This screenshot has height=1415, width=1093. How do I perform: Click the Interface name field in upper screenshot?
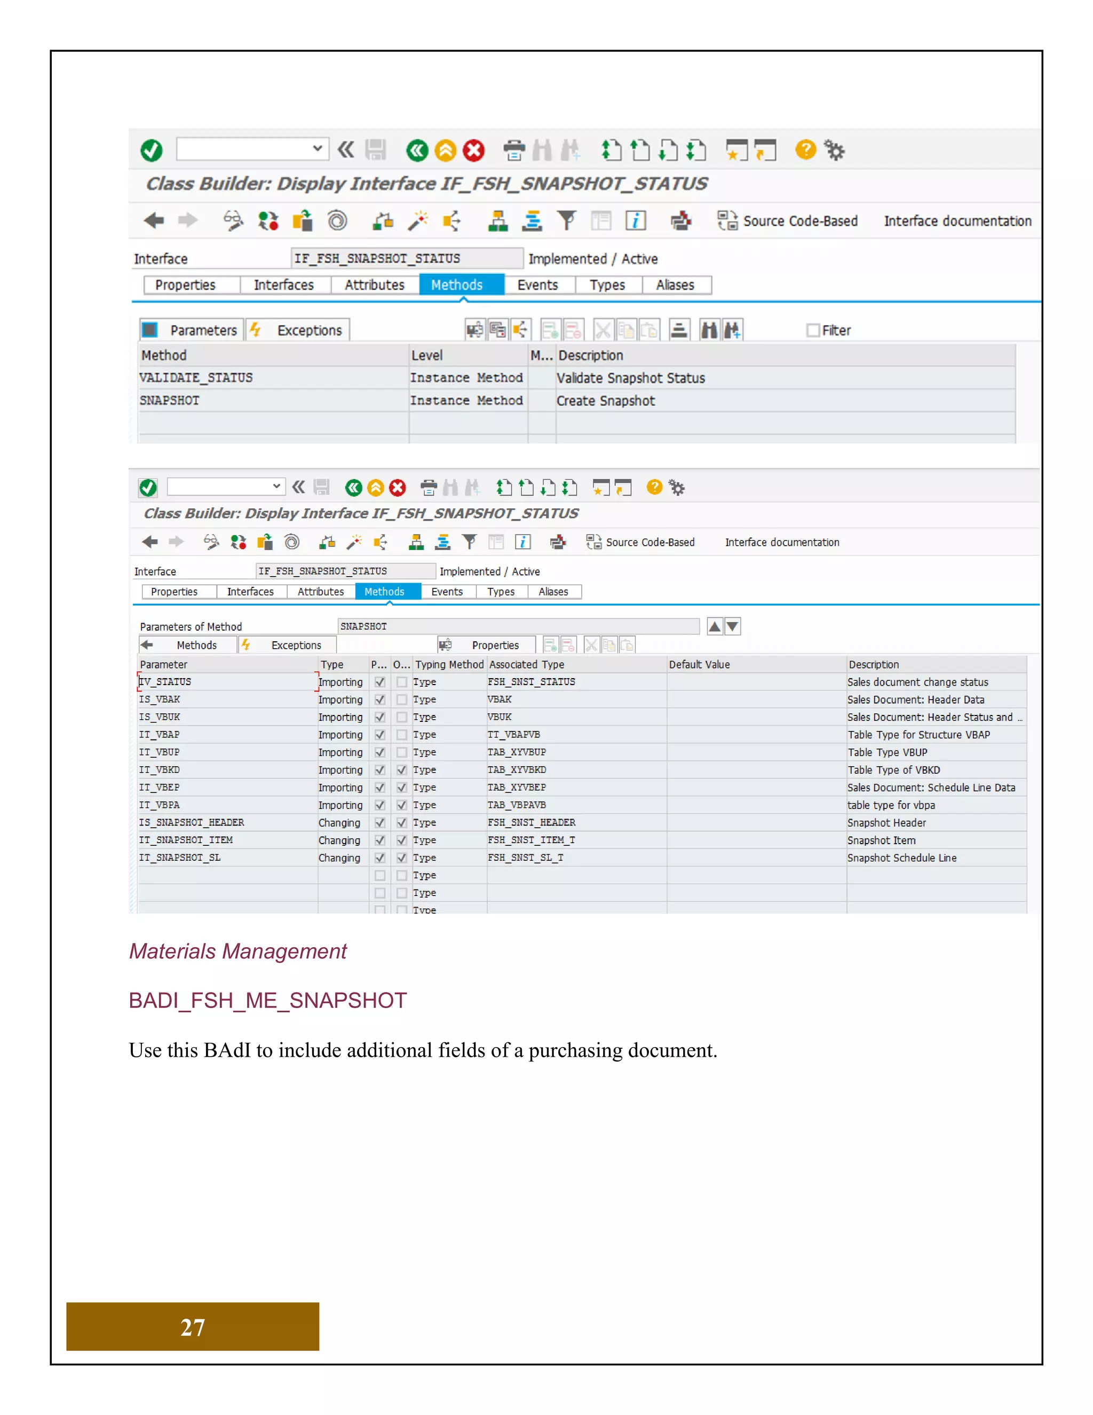click(x=407, y=258)
